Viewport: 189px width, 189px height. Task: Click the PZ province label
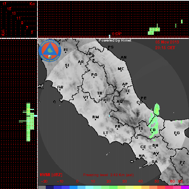(182, 163)
